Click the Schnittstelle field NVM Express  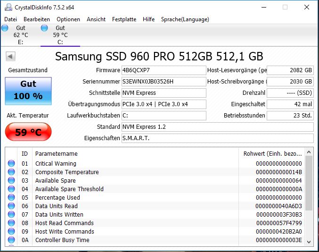pyautogui.click(x=164, y=93)
